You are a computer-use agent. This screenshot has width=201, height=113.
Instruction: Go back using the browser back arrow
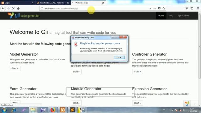point(3,8)
